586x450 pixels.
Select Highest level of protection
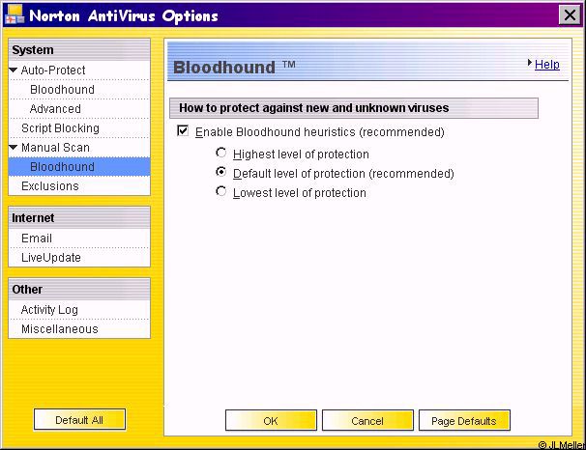[x=222, y=154]
